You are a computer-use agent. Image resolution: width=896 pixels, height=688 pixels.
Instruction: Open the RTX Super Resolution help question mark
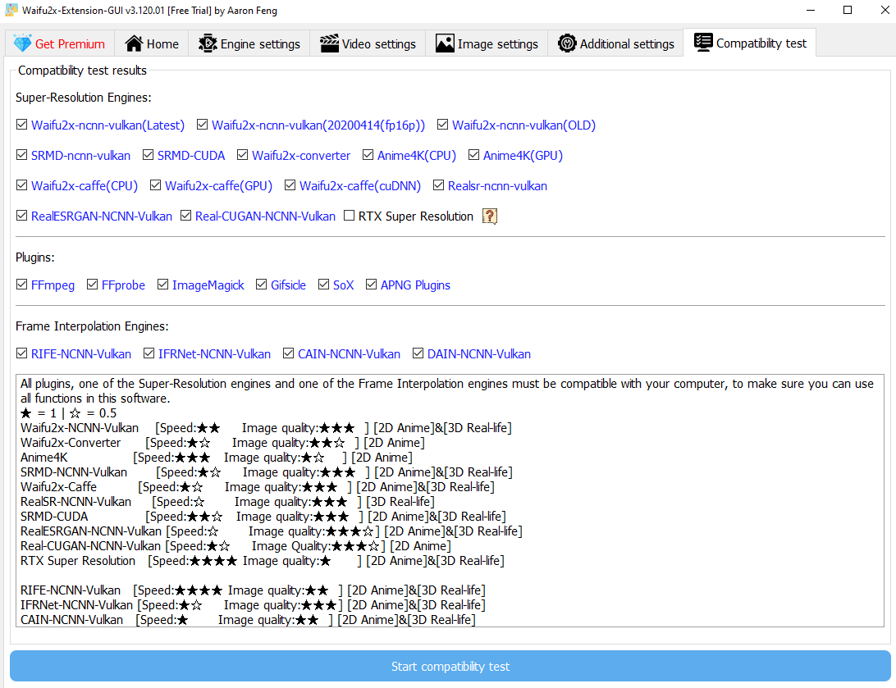(490, 216)
